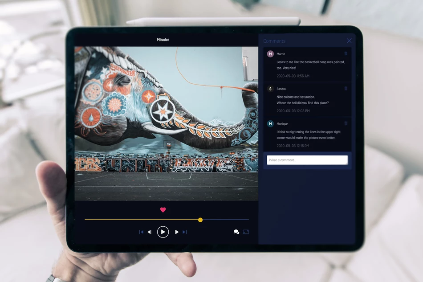This screenshot has height=282, width=423.
Task: Skip to the last image
Action: click(x=185, y=232)
